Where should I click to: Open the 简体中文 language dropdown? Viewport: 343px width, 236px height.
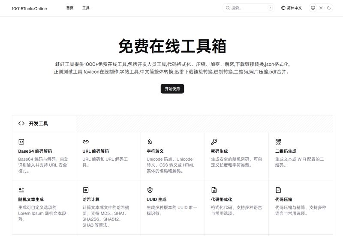[292, 8]
